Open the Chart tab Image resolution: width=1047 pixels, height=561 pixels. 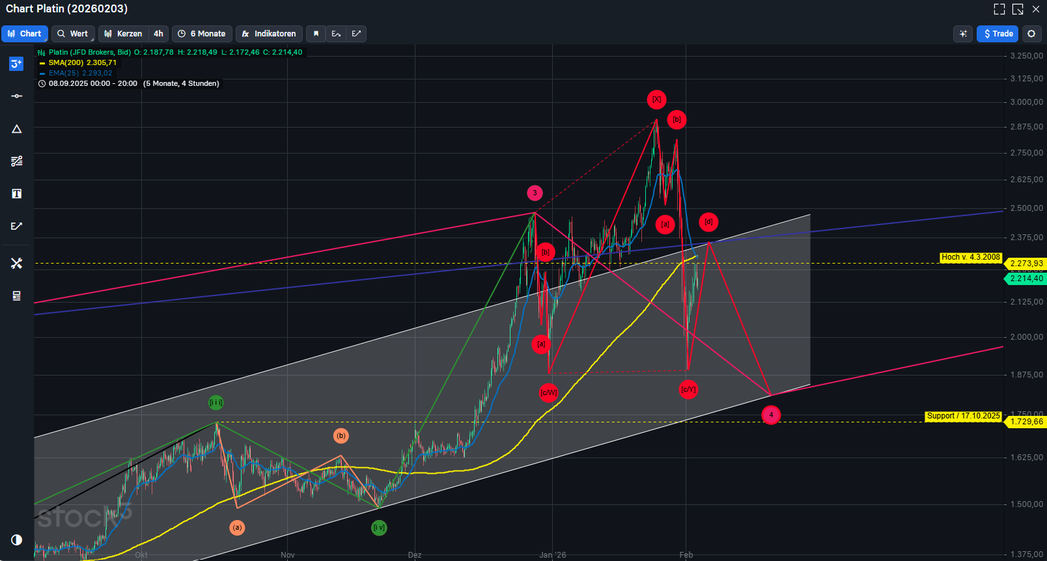coord(25,34)
